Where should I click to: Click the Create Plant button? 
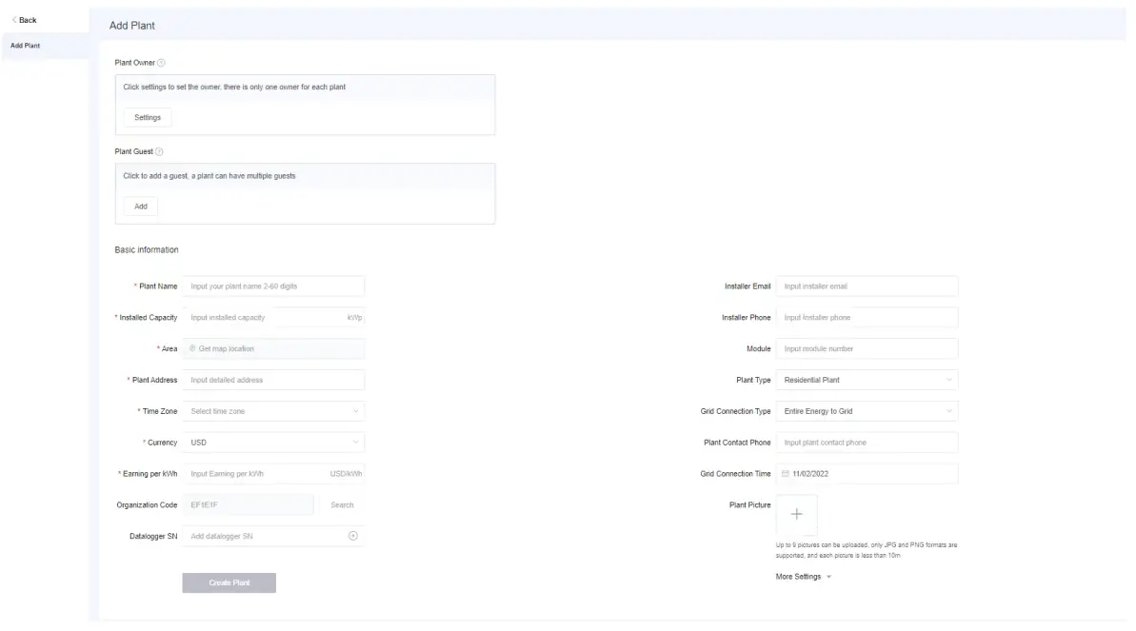point(229,582)
